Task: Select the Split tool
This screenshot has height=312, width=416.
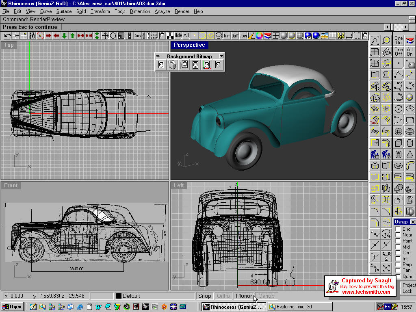Action: 235,36
